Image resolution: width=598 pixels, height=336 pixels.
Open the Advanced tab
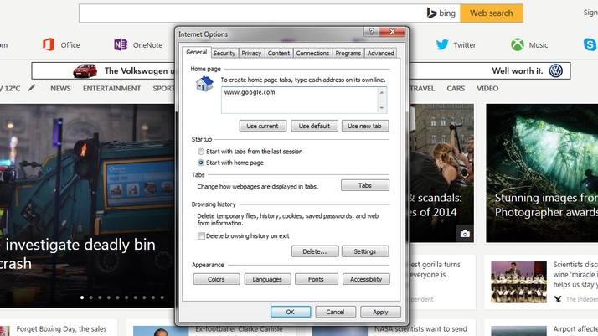[380, 53]
